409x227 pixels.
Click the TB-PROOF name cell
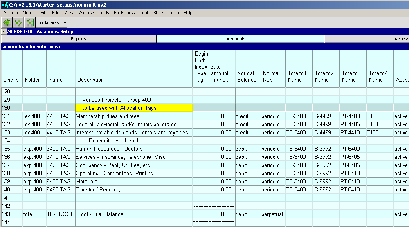(x=61, y=214)
